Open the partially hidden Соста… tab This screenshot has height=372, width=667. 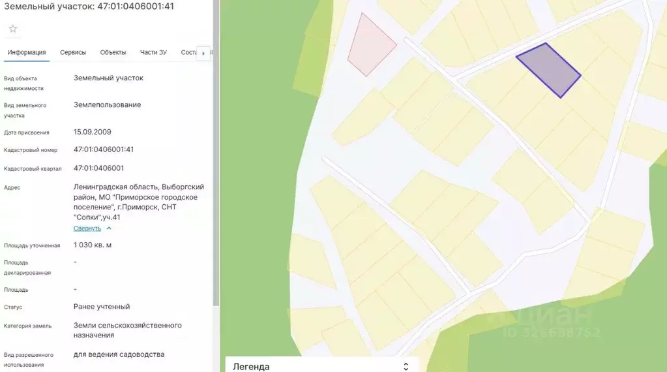[188, 53]
